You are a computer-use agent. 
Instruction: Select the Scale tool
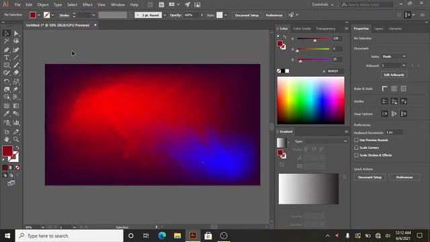click(x=16, y=81)
